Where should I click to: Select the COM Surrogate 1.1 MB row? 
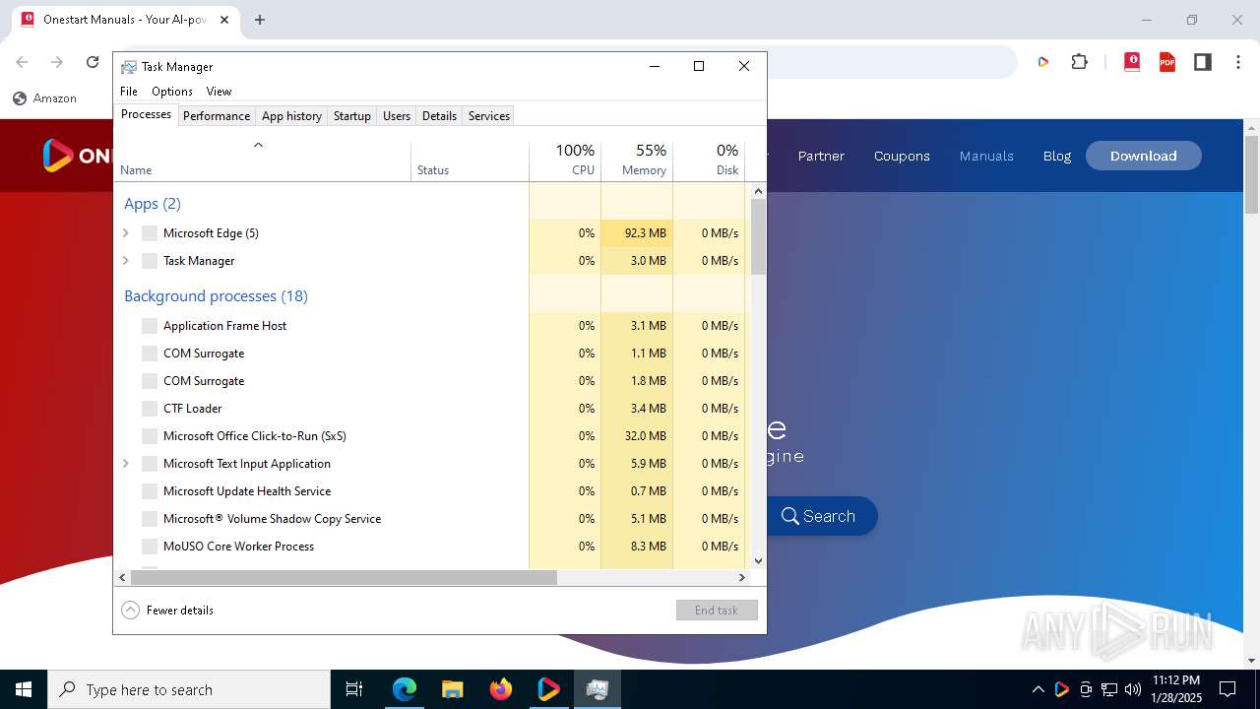(x=430, y=354)
